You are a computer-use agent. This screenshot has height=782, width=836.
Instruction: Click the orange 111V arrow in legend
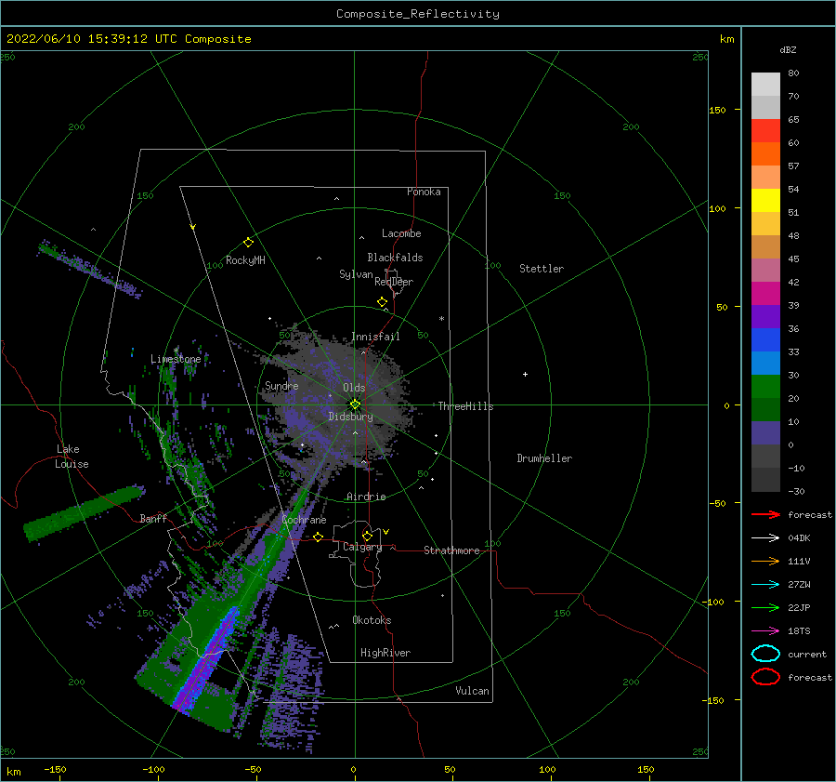(765, 561)
